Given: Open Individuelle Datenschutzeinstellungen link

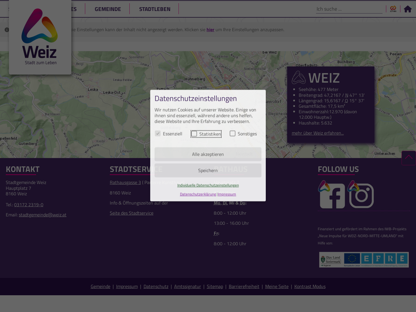Looking at the screenshot, I should click(208, 185).
